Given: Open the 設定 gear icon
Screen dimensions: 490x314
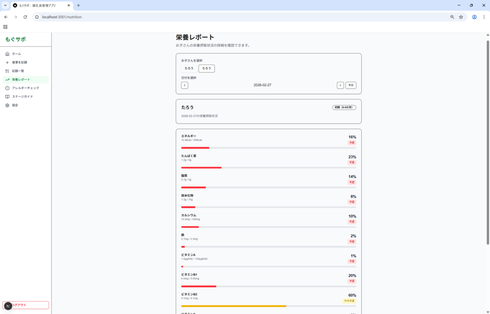Looking at the screenshot, I should click(7, 105).
